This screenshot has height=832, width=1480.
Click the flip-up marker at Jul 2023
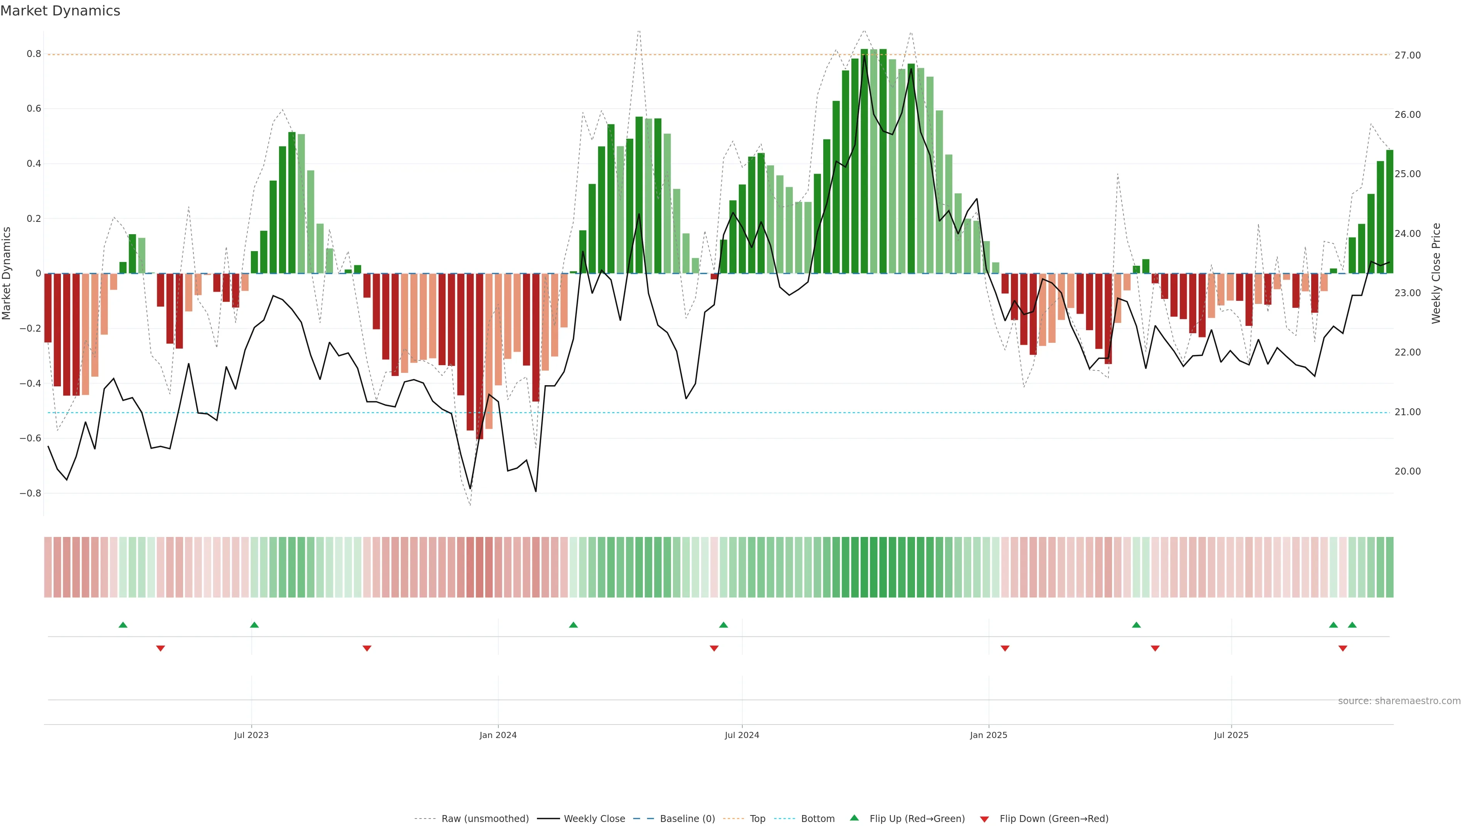pyautogui.click(x=254, y=625)
